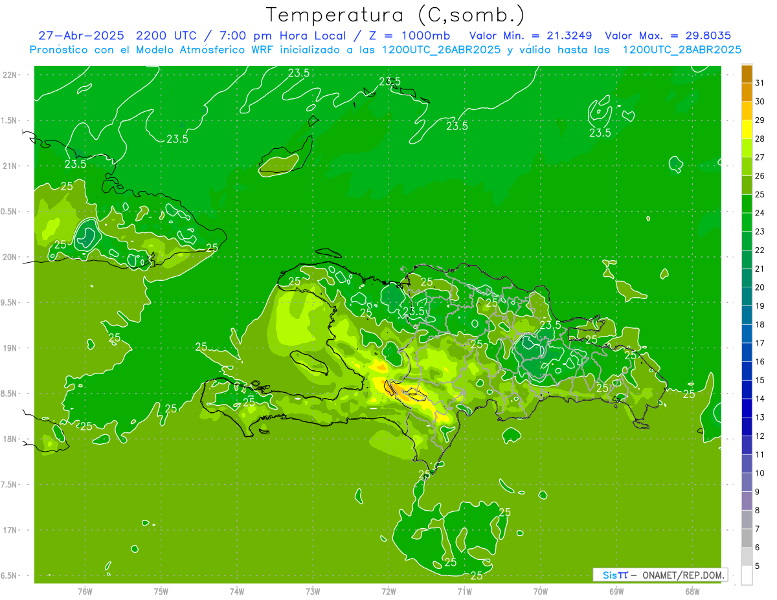Click the colorbar label '25'
This screenshot has height=600, width=777.
pos(760,194)
